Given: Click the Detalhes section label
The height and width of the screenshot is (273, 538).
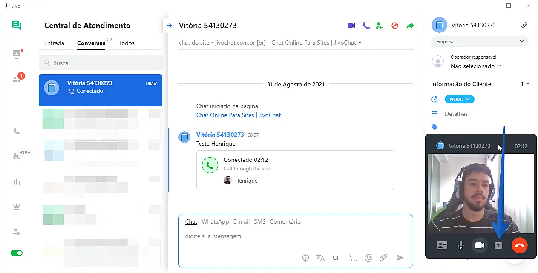Looking at the screenshot, I should (456, 114).
